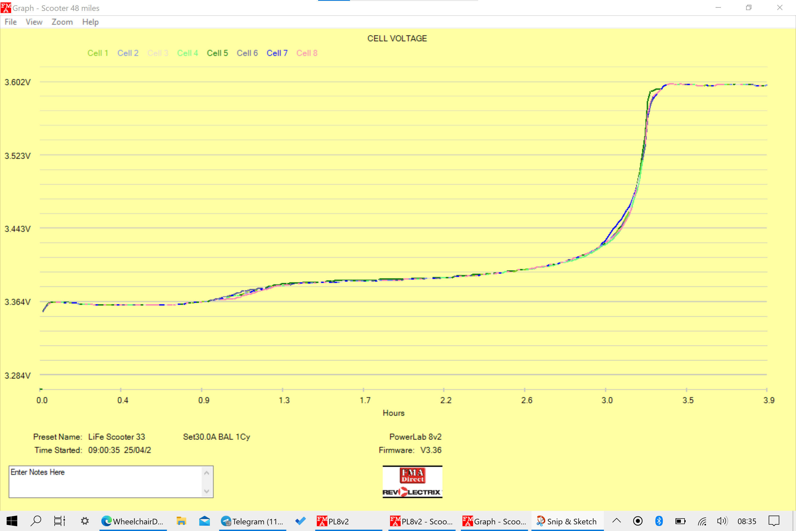Open the Windows Start menu

tap(12, 521)
